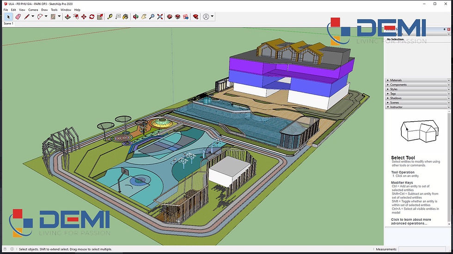Open the Camera menu
The height and width of the screenshot is (254, 453).
click(33, 10)
